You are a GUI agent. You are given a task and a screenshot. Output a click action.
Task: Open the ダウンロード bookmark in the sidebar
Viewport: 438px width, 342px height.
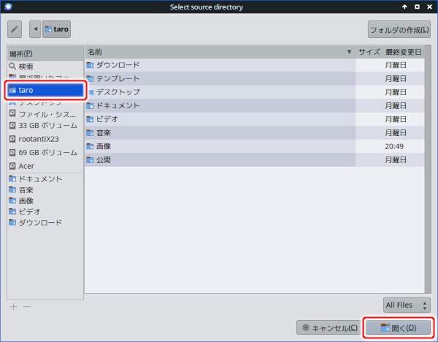click(45, 223)
